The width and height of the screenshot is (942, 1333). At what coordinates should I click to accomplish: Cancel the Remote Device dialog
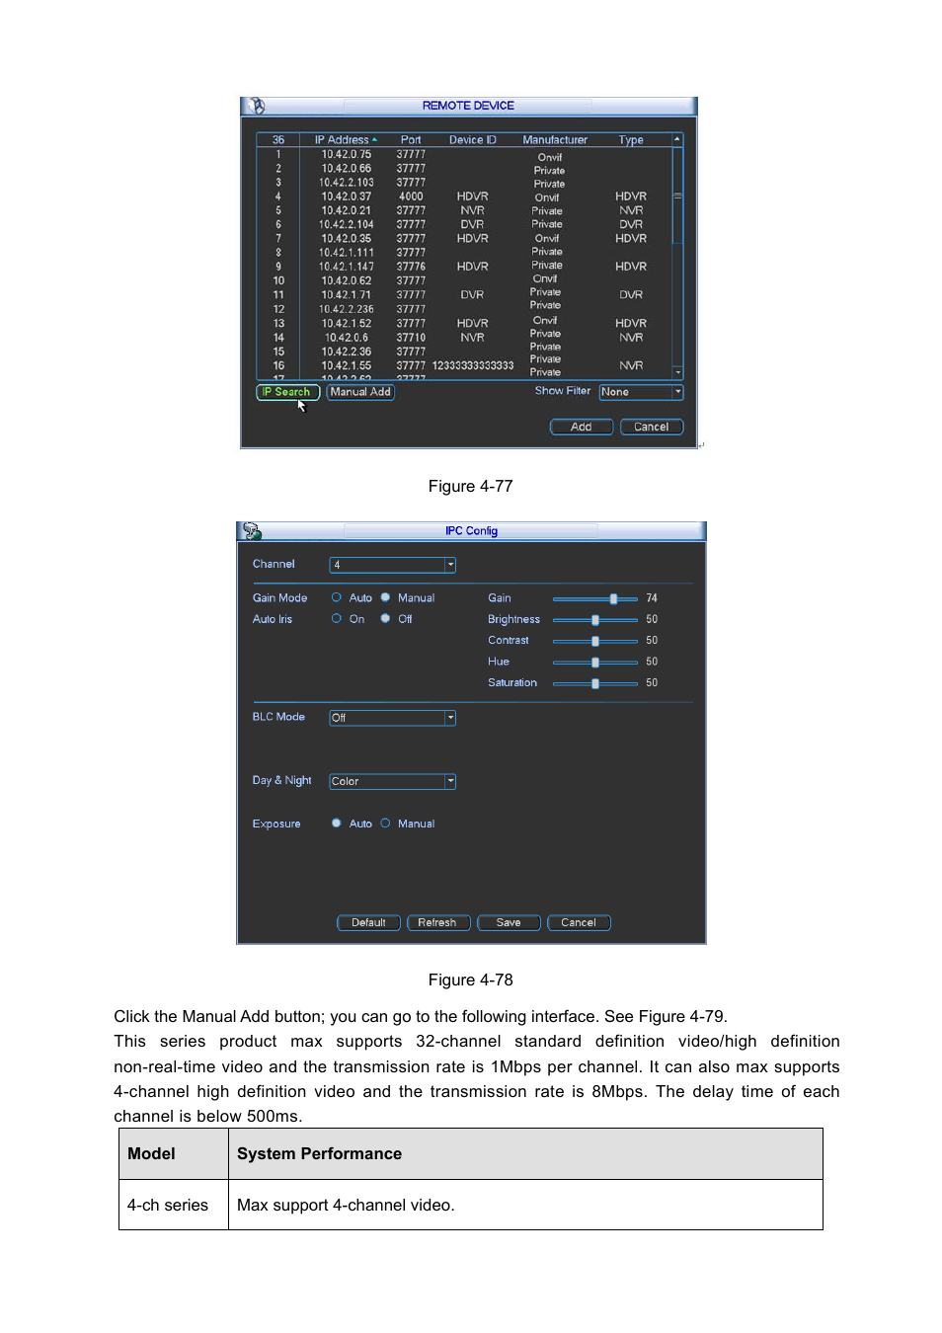[652, 427]
